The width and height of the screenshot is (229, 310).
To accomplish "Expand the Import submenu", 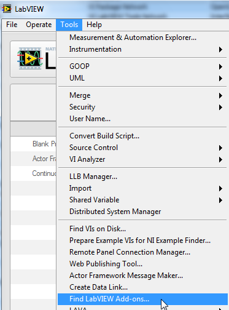I will point(142,188).
